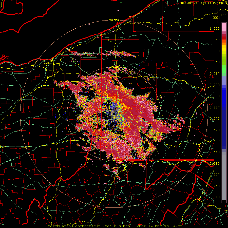Screen dimensions: 228x228
Task: Click the radar site at the echo center
Action: coord(114,113)
